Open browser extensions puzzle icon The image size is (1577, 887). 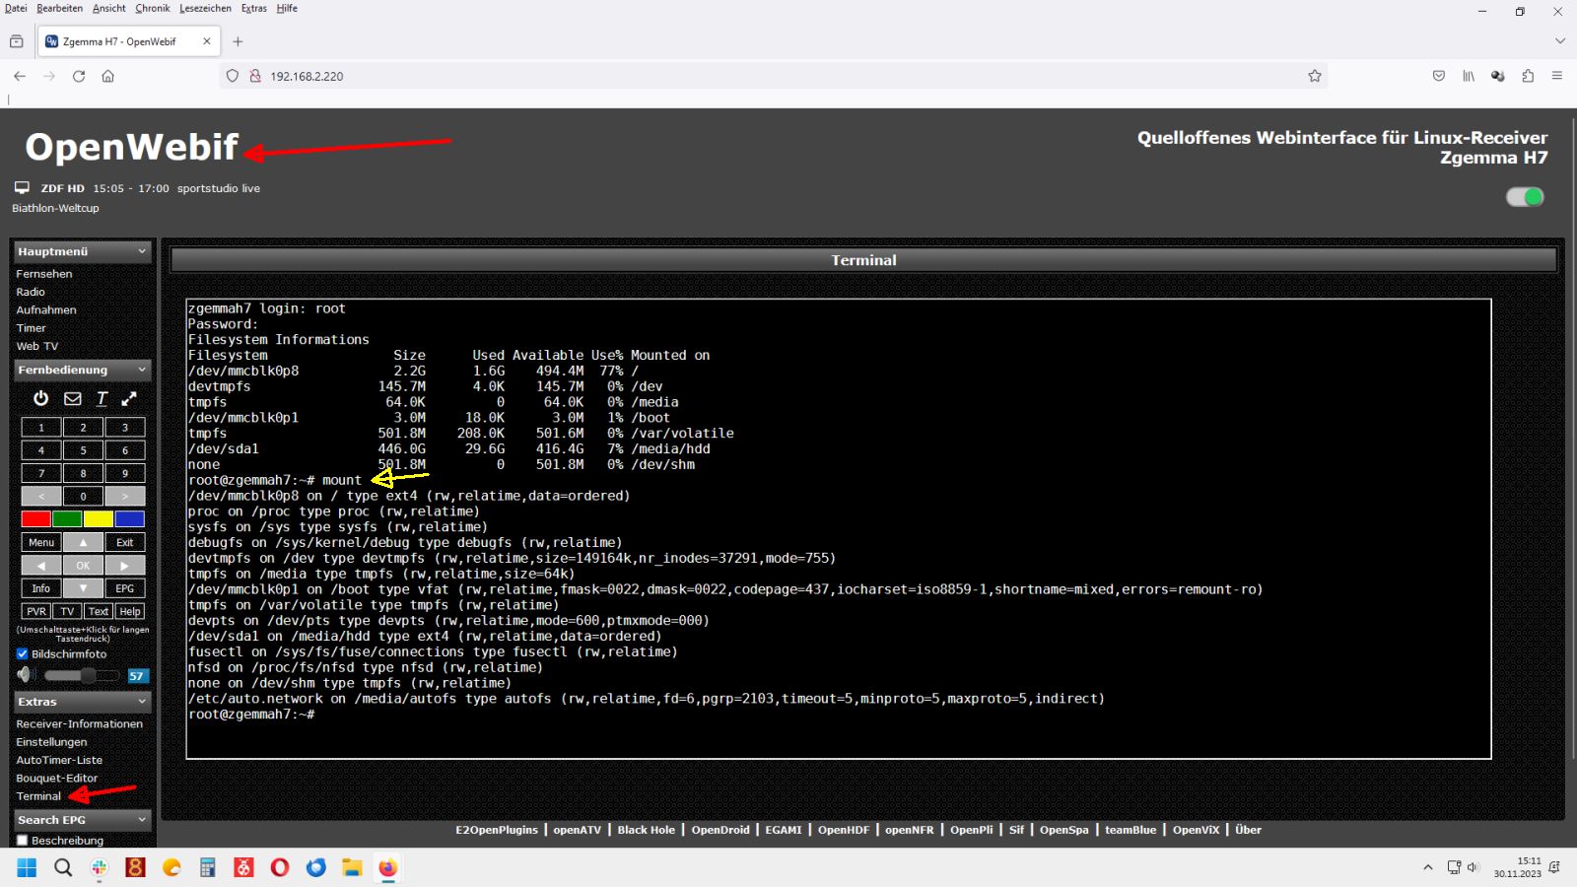pyautogui.click(x=1528, y=76)
